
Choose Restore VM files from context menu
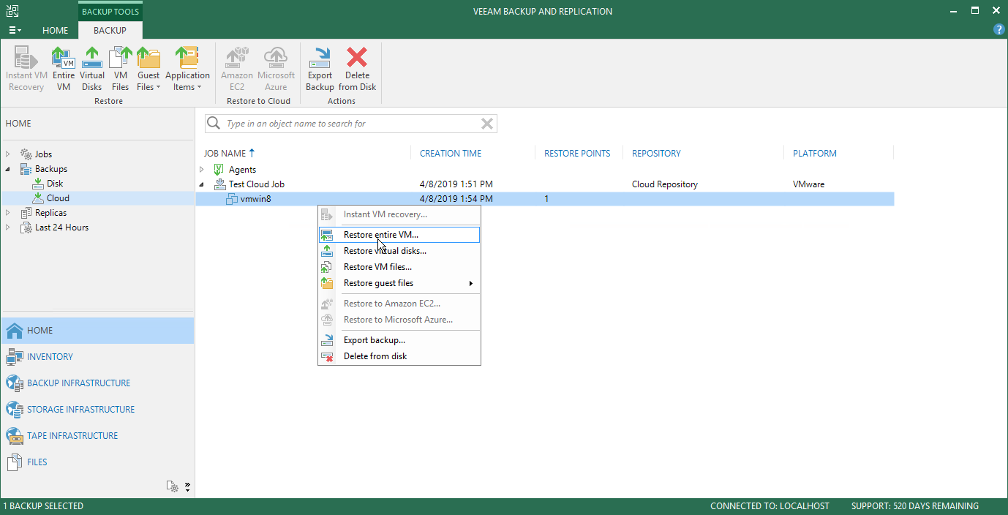(x=399, y=267)
